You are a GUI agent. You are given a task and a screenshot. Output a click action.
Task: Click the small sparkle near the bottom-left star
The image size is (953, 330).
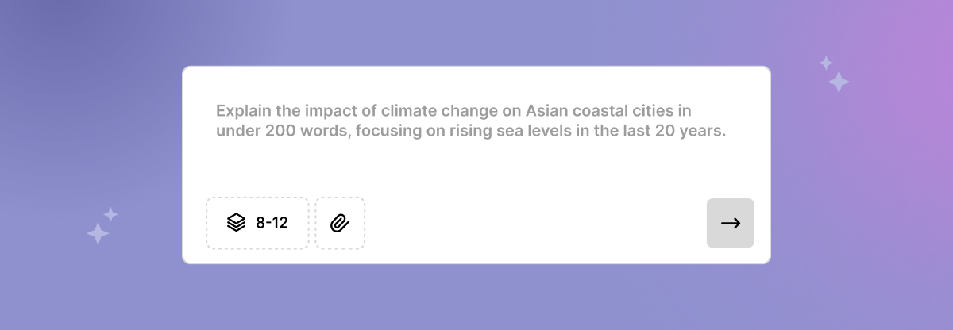coord(111,214)
